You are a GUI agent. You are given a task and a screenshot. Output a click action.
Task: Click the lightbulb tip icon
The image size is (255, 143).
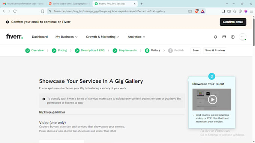212,76
